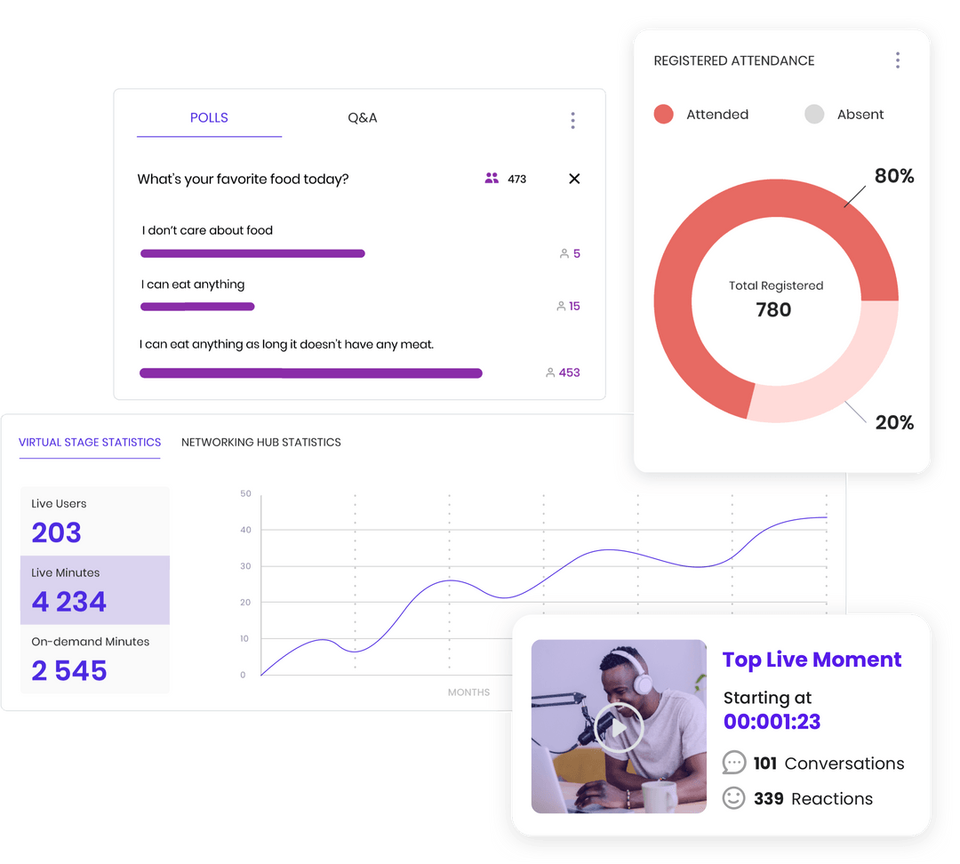Toggle the Absent legend visibility

(x=844, y=114)
